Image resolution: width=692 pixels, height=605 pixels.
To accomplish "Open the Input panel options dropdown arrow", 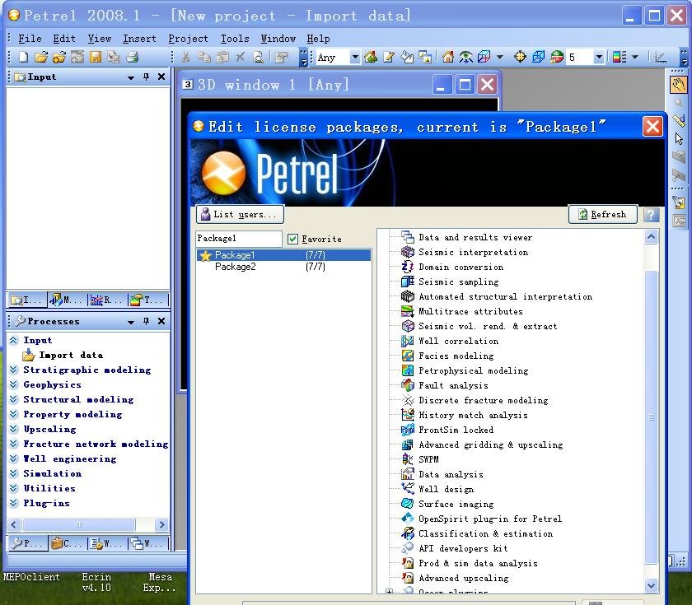I will [131, 77].
